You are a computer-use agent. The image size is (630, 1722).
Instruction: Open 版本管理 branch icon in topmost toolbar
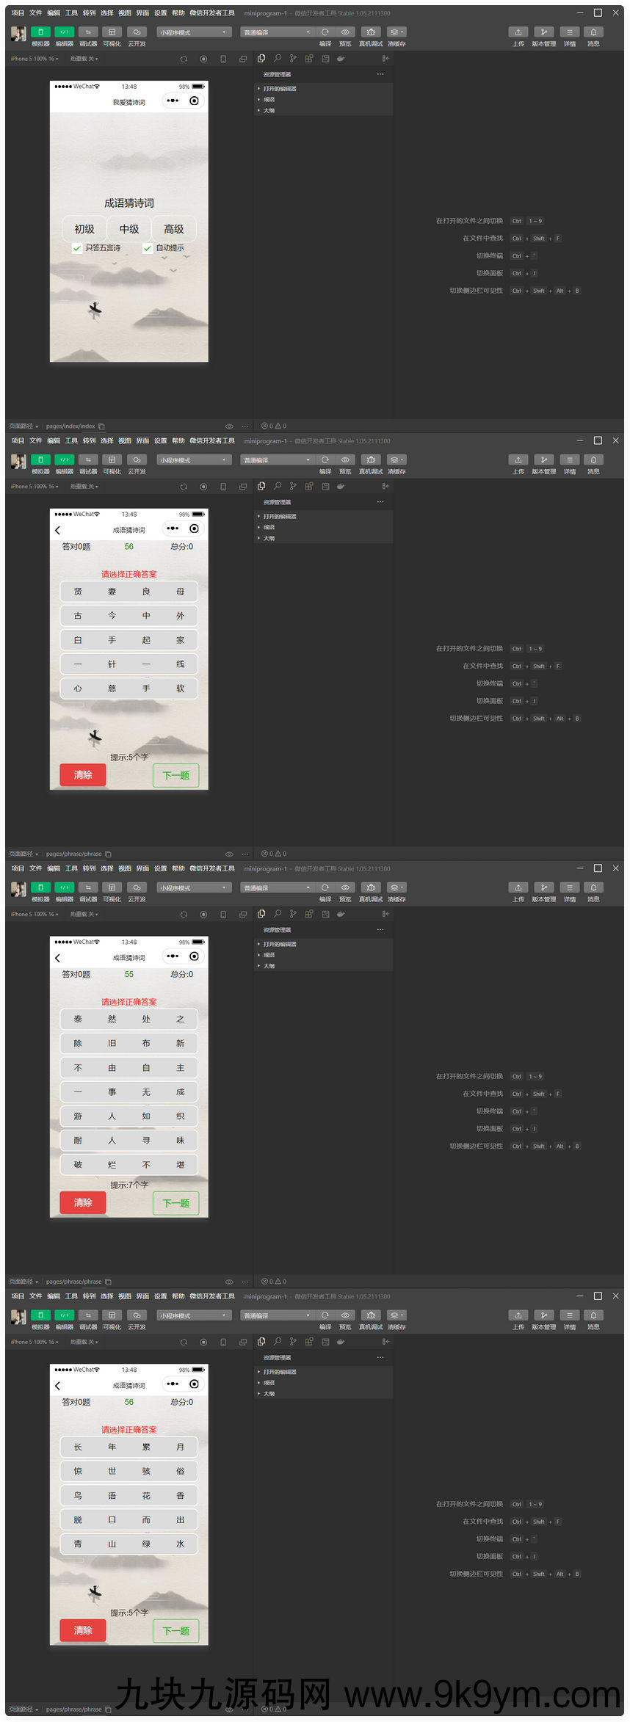pos(543,32)
